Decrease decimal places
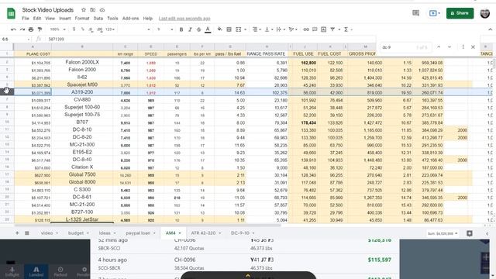Image resolution: width=496 pixels, height=279 pixels. [91, 29]
